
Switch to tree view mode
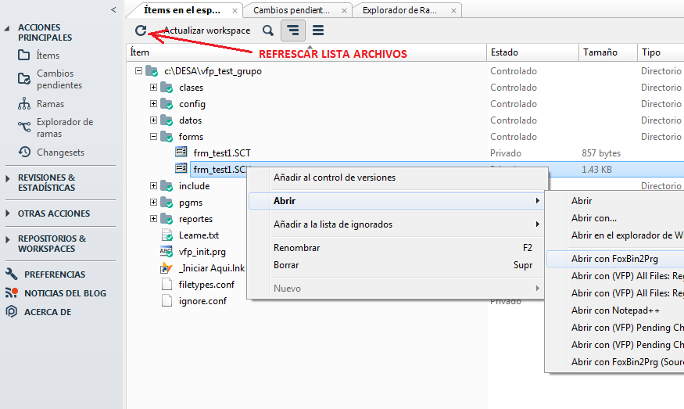(x=292, y=30)
